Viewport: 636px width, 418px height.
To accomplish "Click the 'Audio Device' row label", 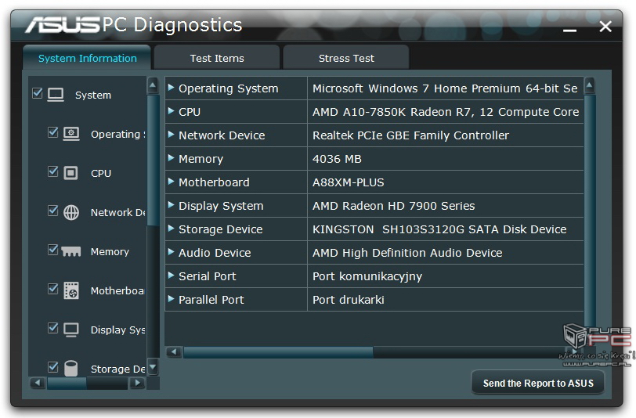I will tap(215, 253).
